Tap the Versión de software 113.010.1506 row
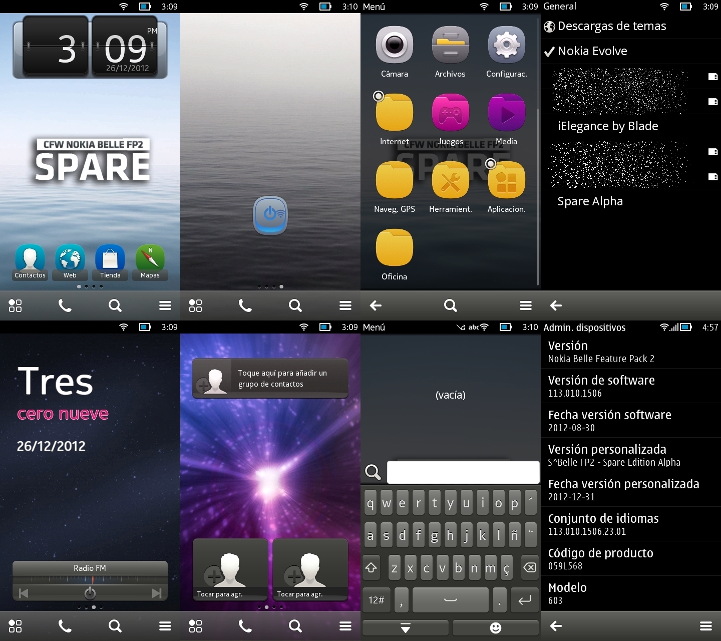The image size is (721, 641). [631, 386]
